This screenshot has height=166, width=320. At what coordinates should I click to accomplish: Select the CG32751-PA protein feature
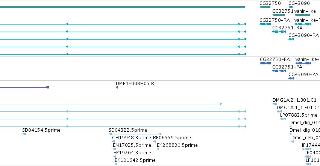pos(279,71)
